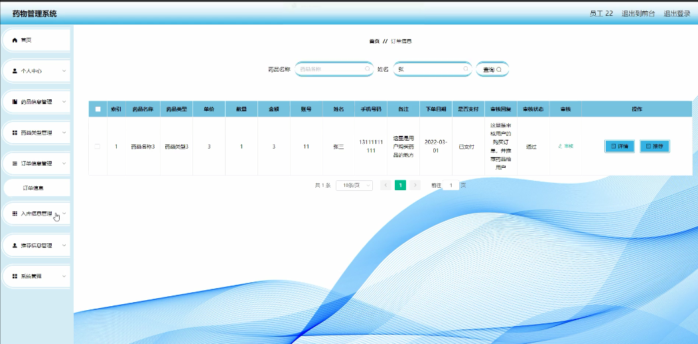
Task: Click the grid icon beside 药品类型管理
Action: [15, 133]
